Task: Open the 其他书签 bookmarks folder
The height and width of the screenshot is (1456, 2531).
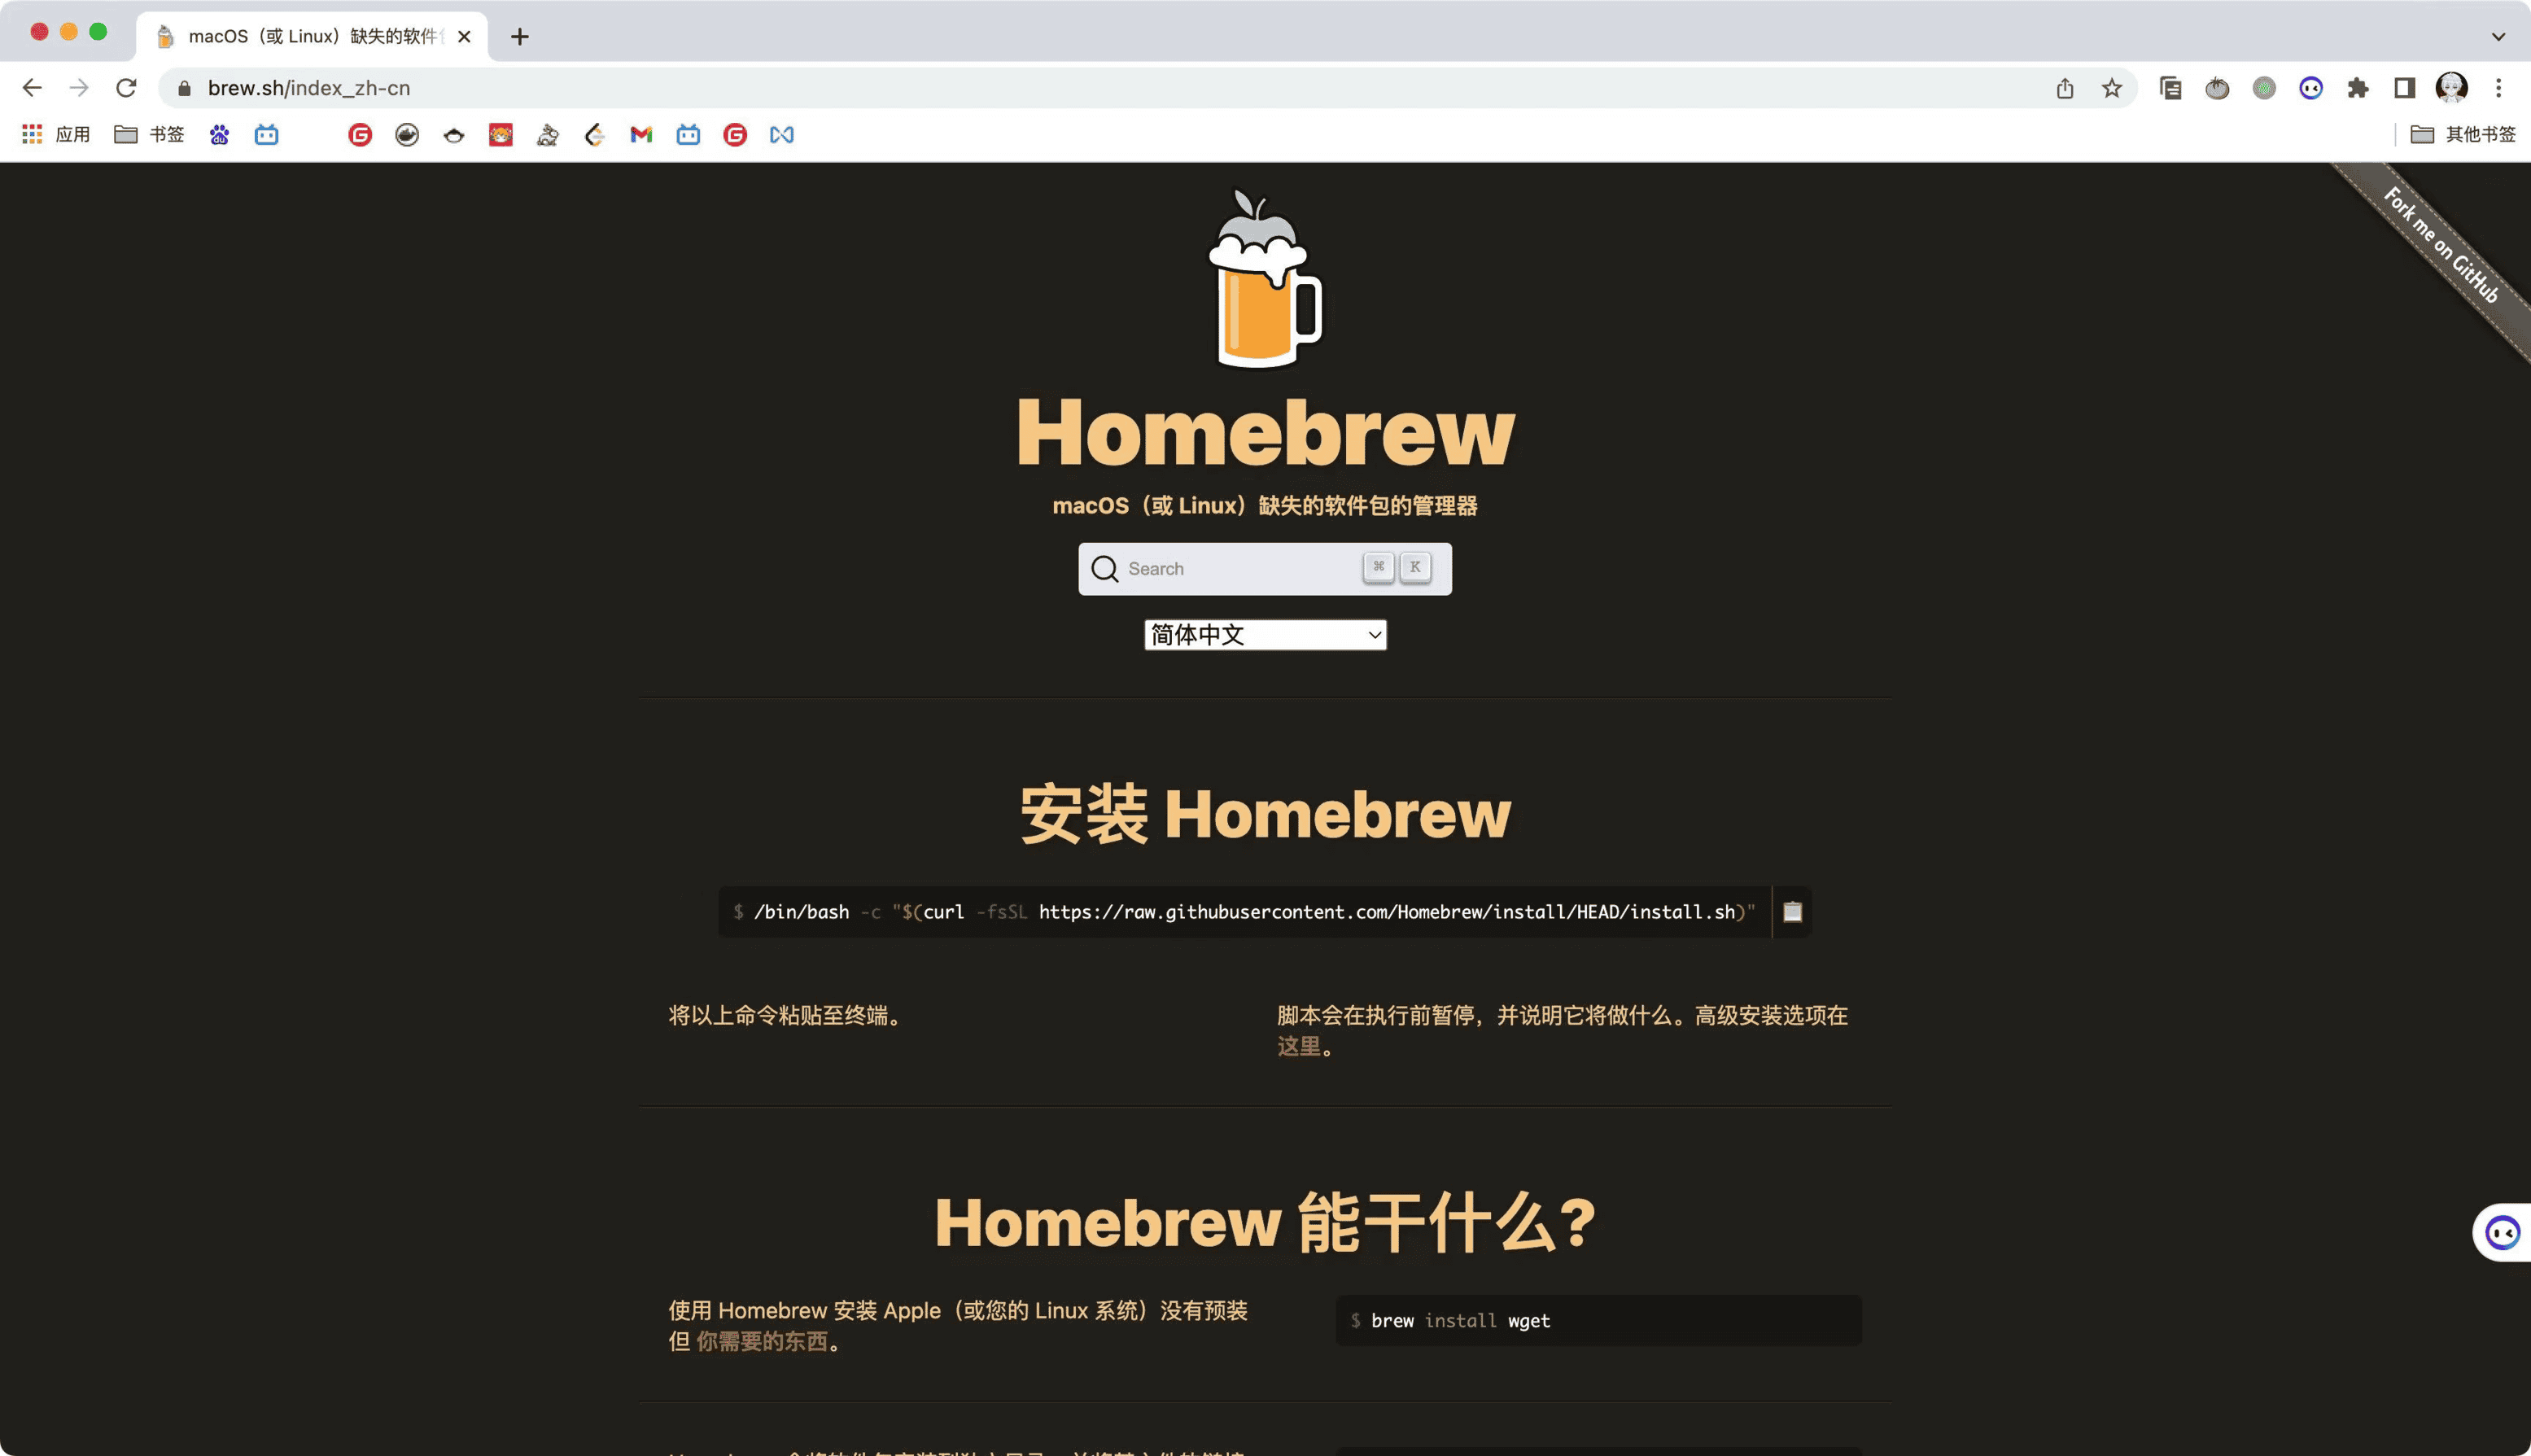Action: [x=2462, y=134]
